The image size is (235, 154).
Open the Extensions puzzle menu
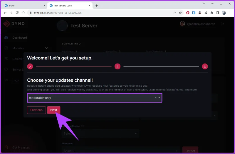(x=212, y=13)
